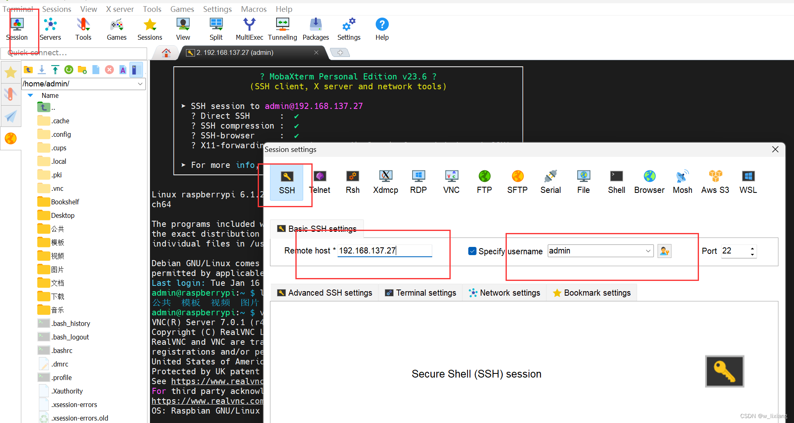The width and height of the screenshot is (794, 423).
Task: Select FTP session type
Action: point(484,182)
